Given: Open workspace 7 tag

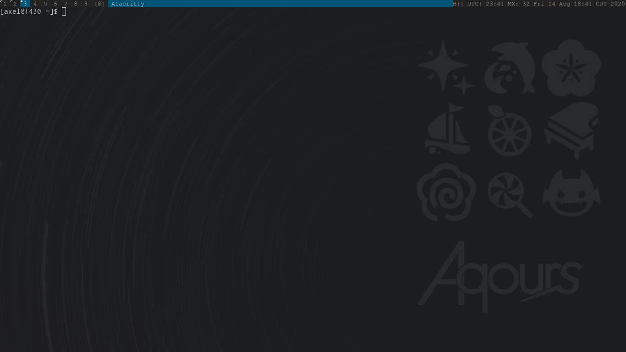Looking at the screenshot, I should 66,4.
